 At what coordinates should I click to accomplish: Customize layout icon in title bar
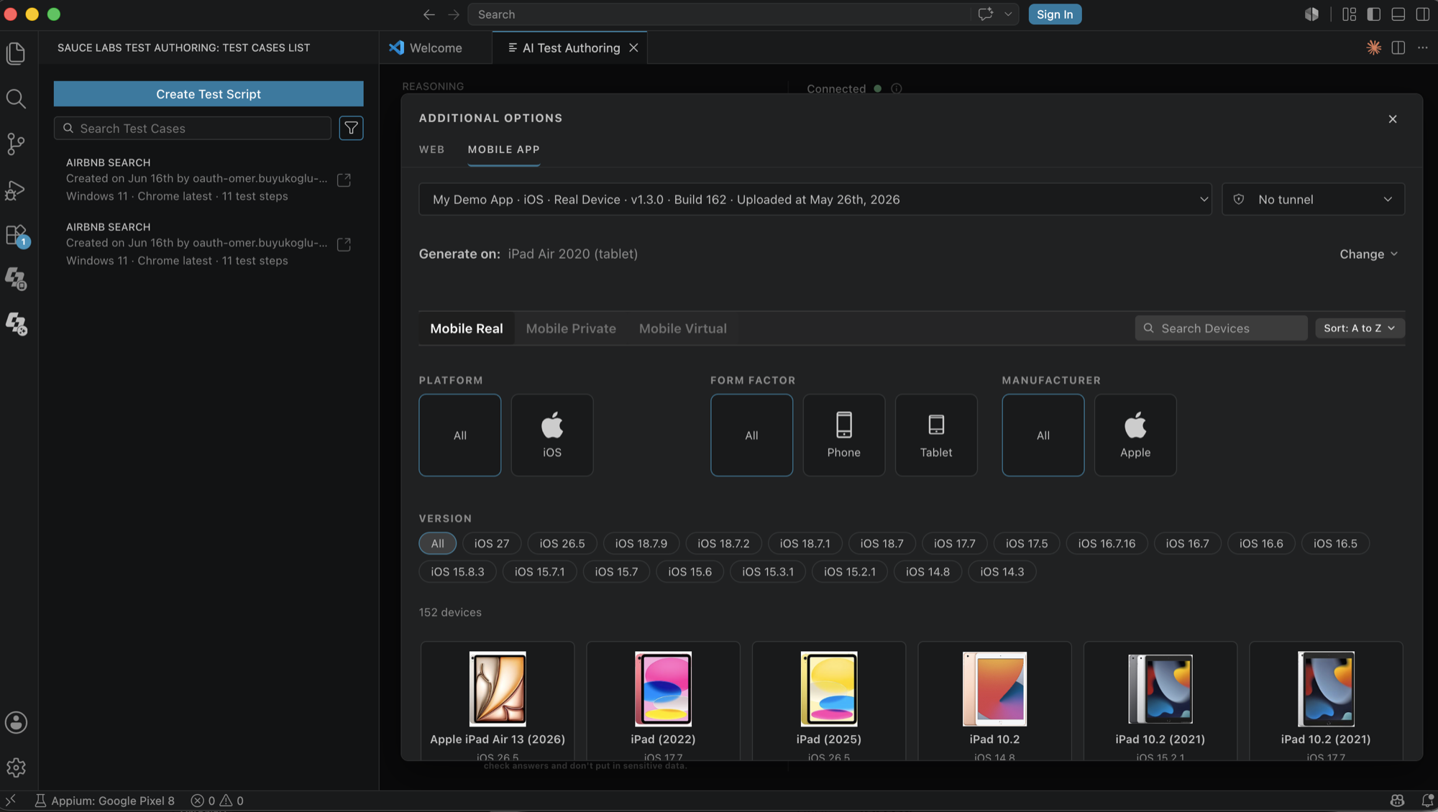click(1350, 14)
